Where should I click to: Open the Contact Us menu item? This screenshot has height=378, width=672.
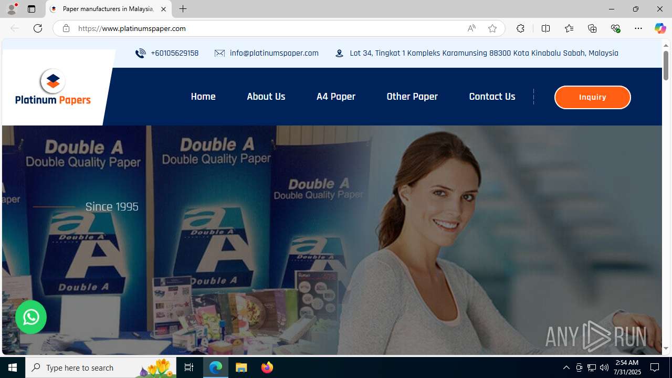click(x=492, y=97)
